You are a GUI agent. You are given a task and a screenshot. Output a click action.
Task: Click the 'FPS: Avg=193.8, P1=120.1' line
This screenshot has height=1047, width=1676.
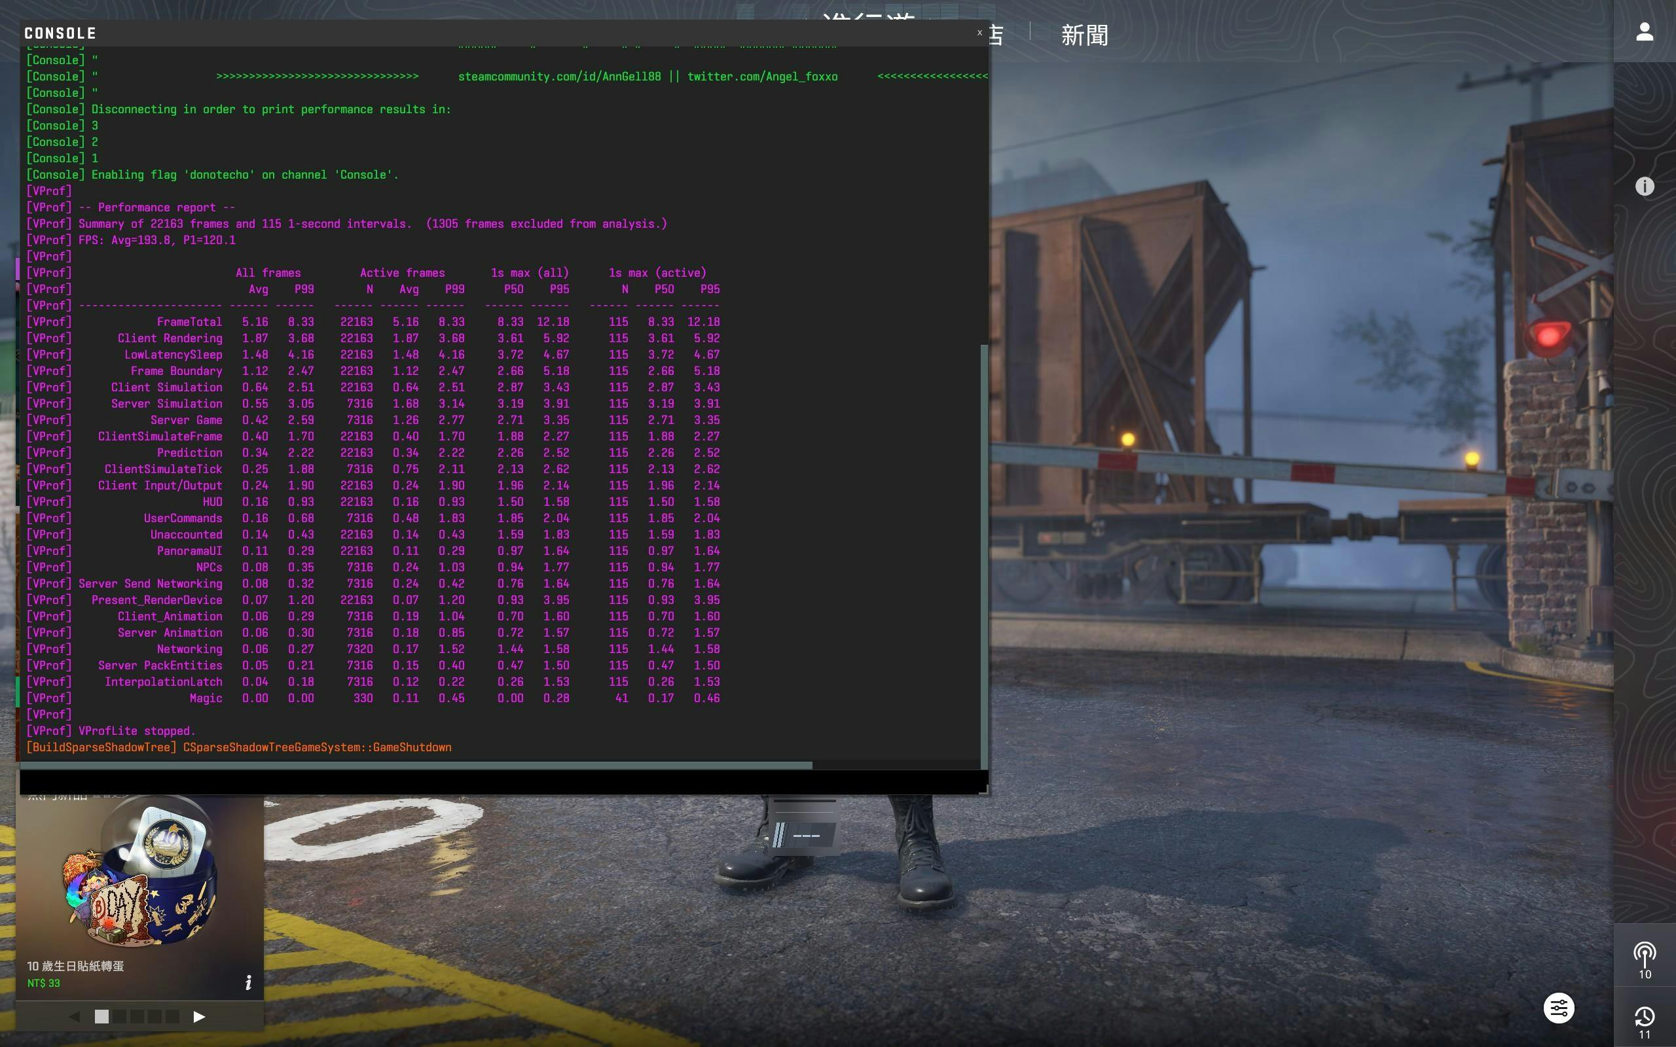pyautogui.click(x=157, y=240)
